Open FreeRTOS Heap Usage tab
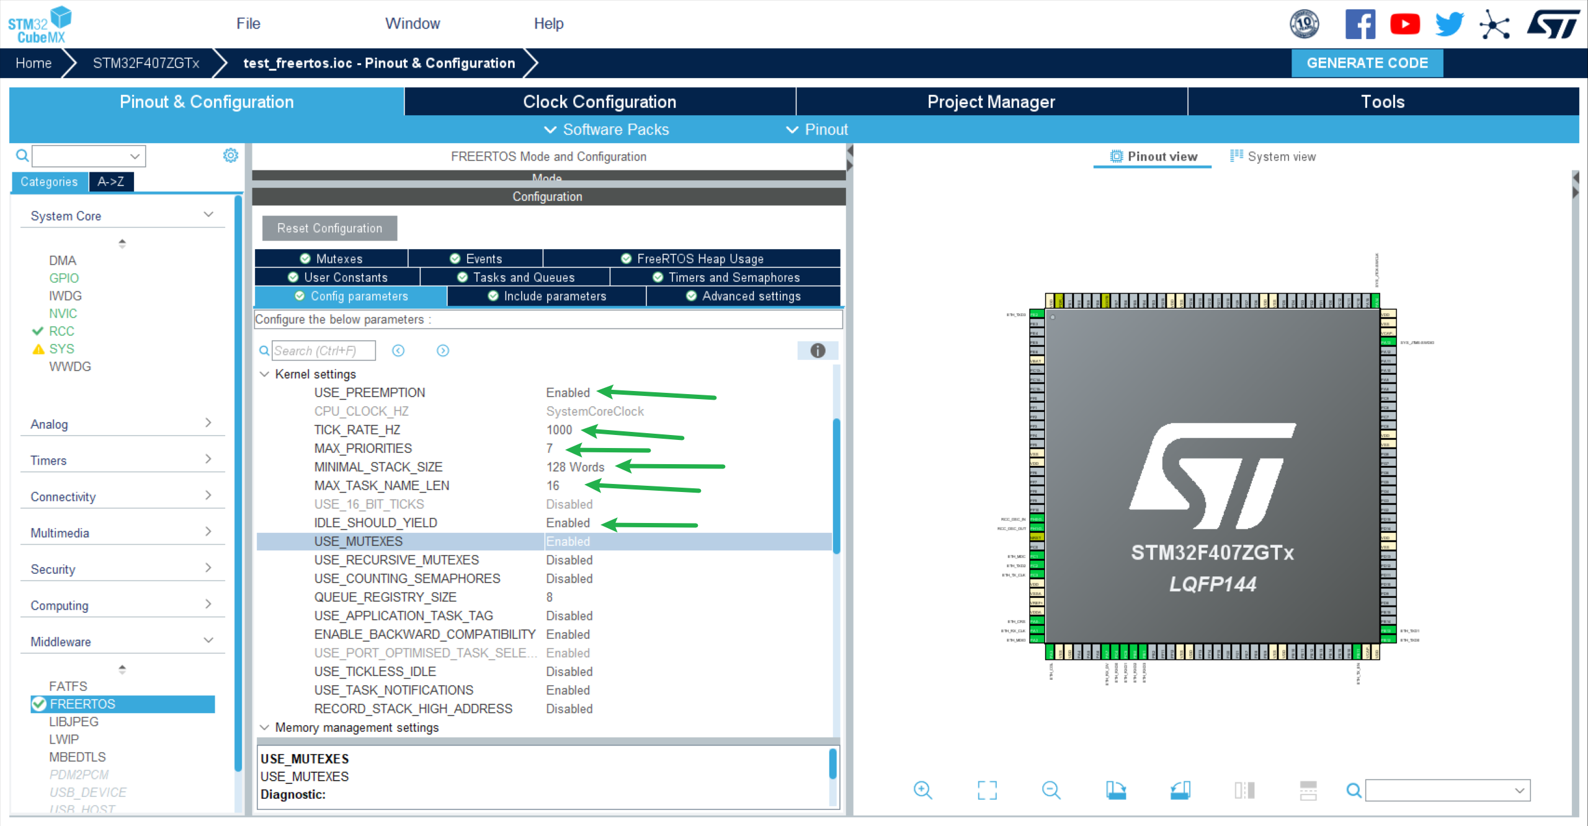This screenshot has width=1588, height=826. (692, 259)
